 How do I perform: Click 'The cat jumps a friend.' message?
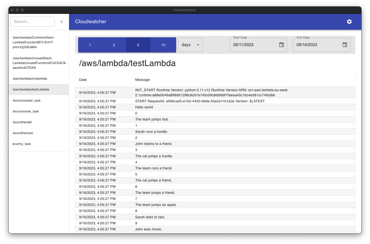tap(153, 180)
